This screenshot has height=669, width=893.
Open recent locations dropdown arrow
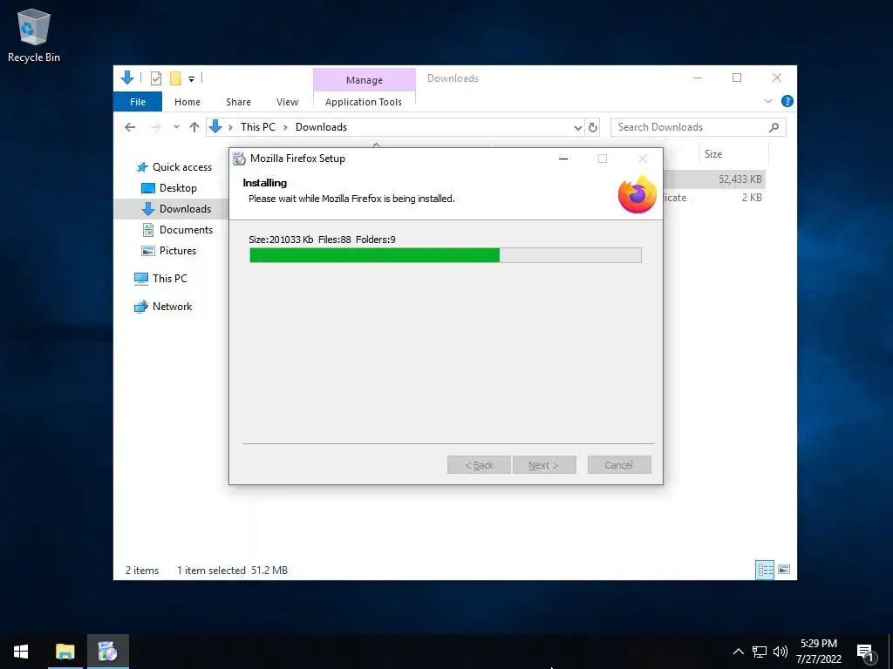(176, 127)
